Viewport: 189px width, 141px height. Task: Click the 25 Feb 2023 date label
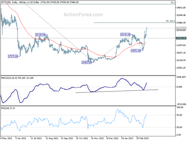(x=143, y=138)
